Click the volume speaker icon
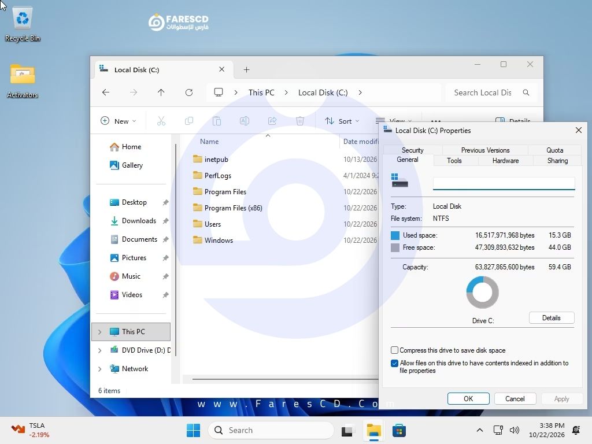The image size is (592, 444). click(x=514, y=430)
